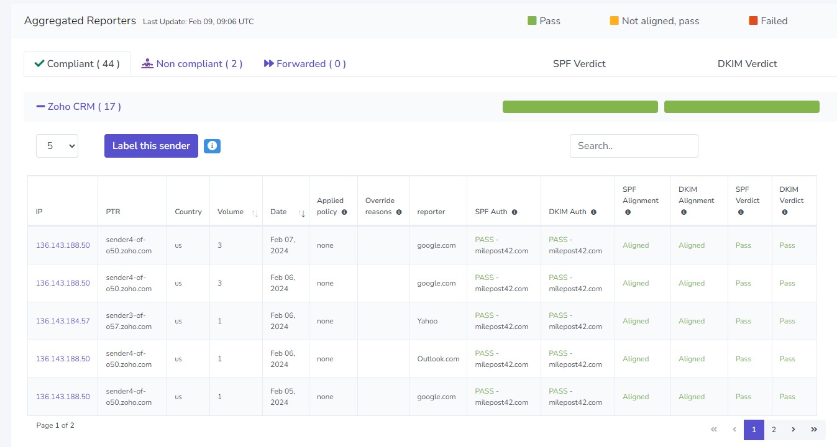The height and width of the screenshot is (447, 837).
Task: Click the red Failed legend swatch
Action: click(x=753, y=20)
